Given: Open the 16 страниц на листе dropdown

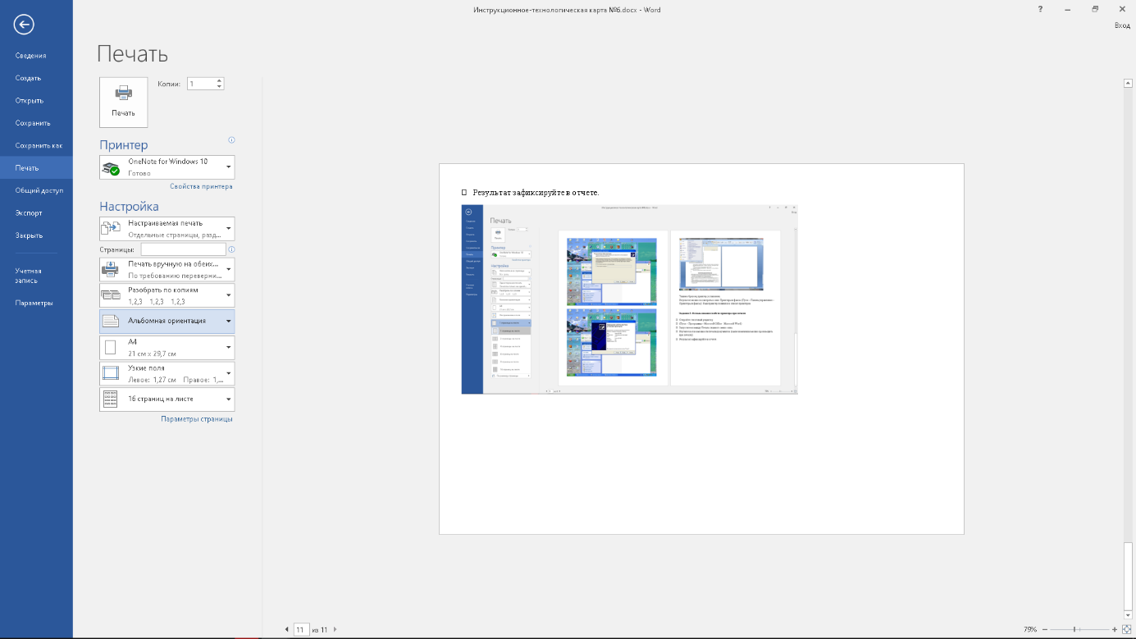Looking at the screenshot, I should click(x=167, y=399).
